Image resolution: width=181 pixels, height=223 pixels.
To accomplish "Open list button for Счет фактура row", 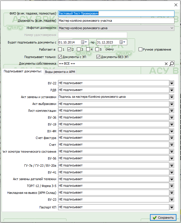I will [x=172, y=138].
